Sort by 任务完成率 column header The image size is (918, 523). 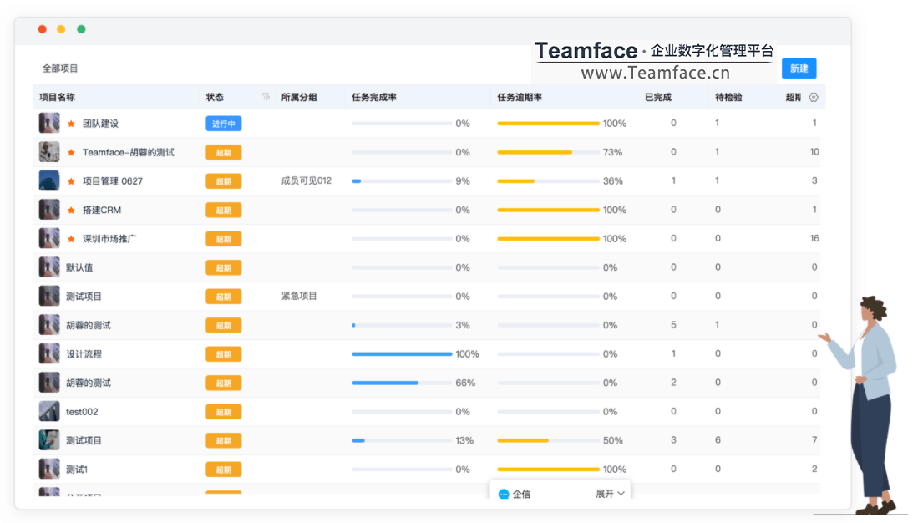[x=374, y=97]
